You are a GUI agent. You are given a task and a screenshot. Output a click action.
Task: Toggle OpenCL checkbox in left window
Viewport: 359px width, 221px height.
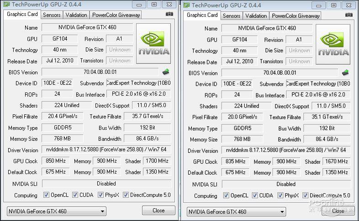[x=46, y=195]
